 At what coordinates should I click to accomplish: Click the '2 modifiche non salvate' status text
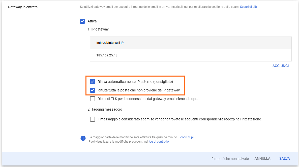230,159
